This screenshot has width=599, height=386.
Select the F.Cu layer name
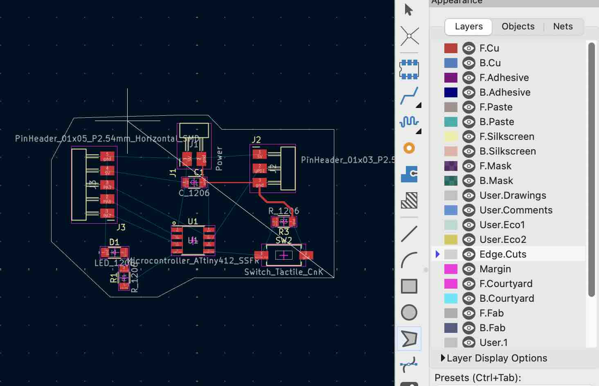[489, 48]
